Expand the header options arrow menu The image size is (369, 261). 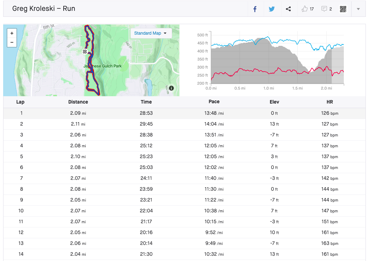pos(358,9)
